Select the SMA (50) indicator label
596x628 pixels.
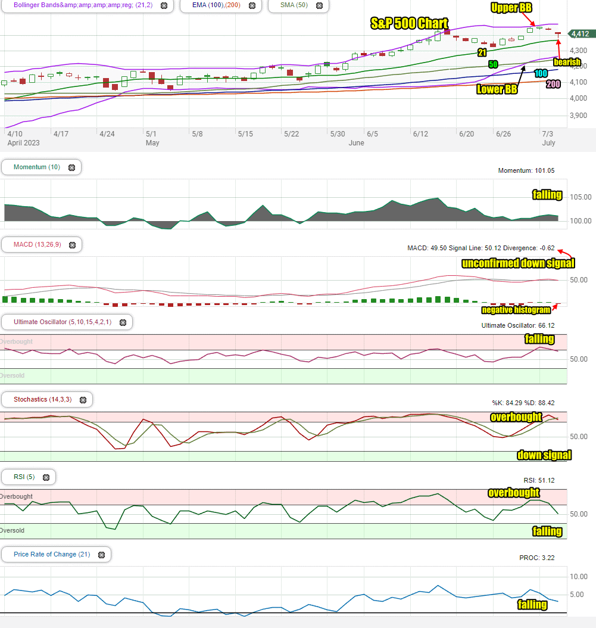[294, 5]
